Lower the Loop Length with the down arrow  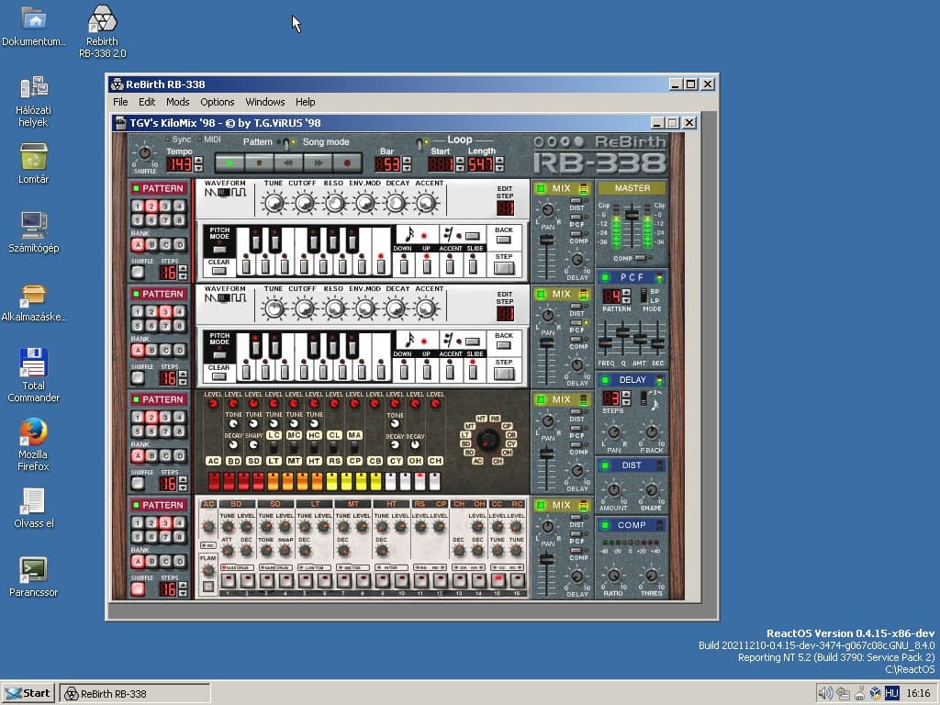click(500, 168)
